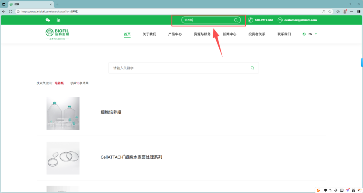Click the Jet Biofil logo
Viewport: 363px width, 193px height.
(x=57, y=34)
